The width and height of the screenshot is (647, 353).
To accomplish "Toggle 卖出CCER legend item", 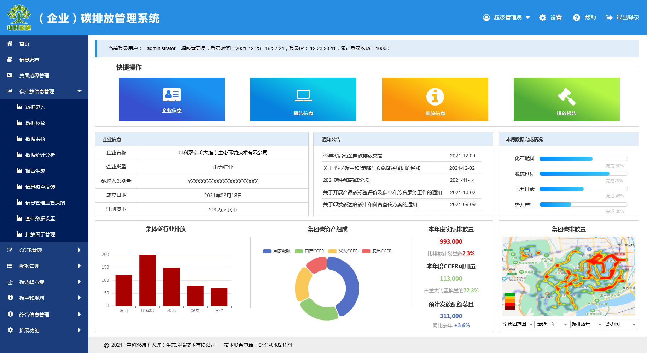I will click(x=377, y=251).
